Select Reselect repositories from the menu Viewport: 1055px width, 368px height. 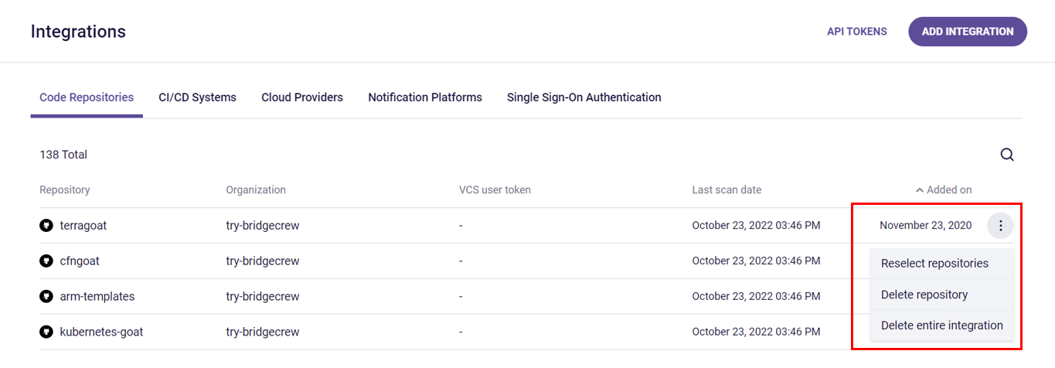tap(934, 264)
